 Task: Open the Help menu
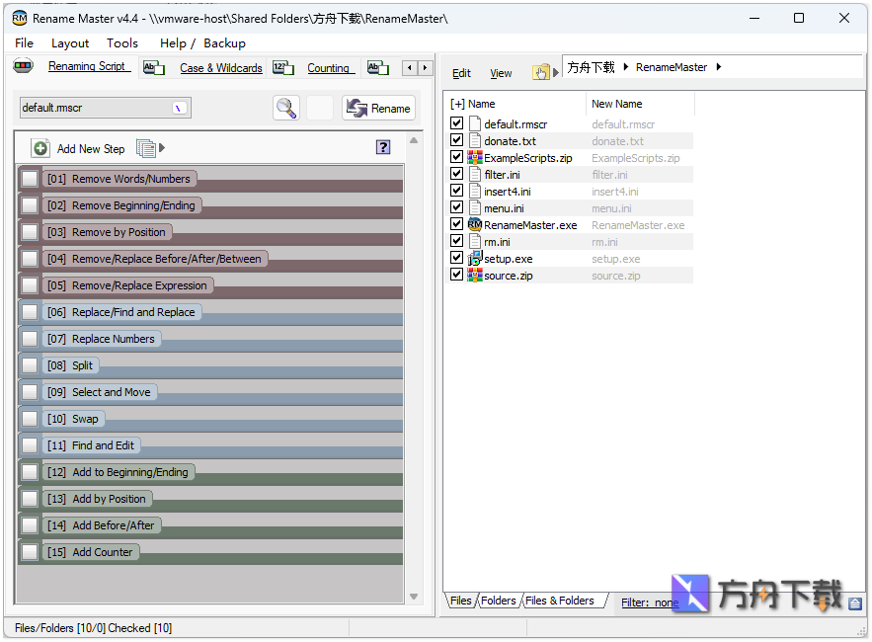click(x=173, y=43)
